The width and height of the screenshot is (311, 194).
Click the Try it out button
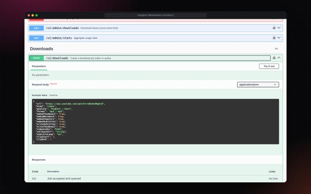(269, 66)
